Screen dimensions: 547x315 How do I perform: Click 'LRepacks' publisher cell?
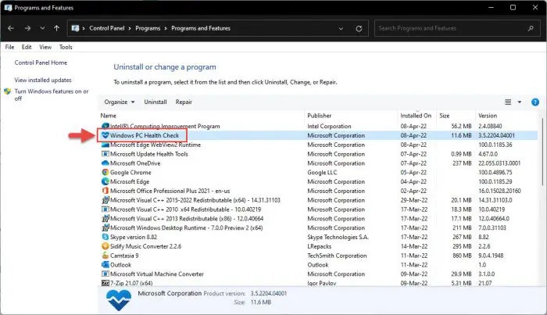(319, 246)
